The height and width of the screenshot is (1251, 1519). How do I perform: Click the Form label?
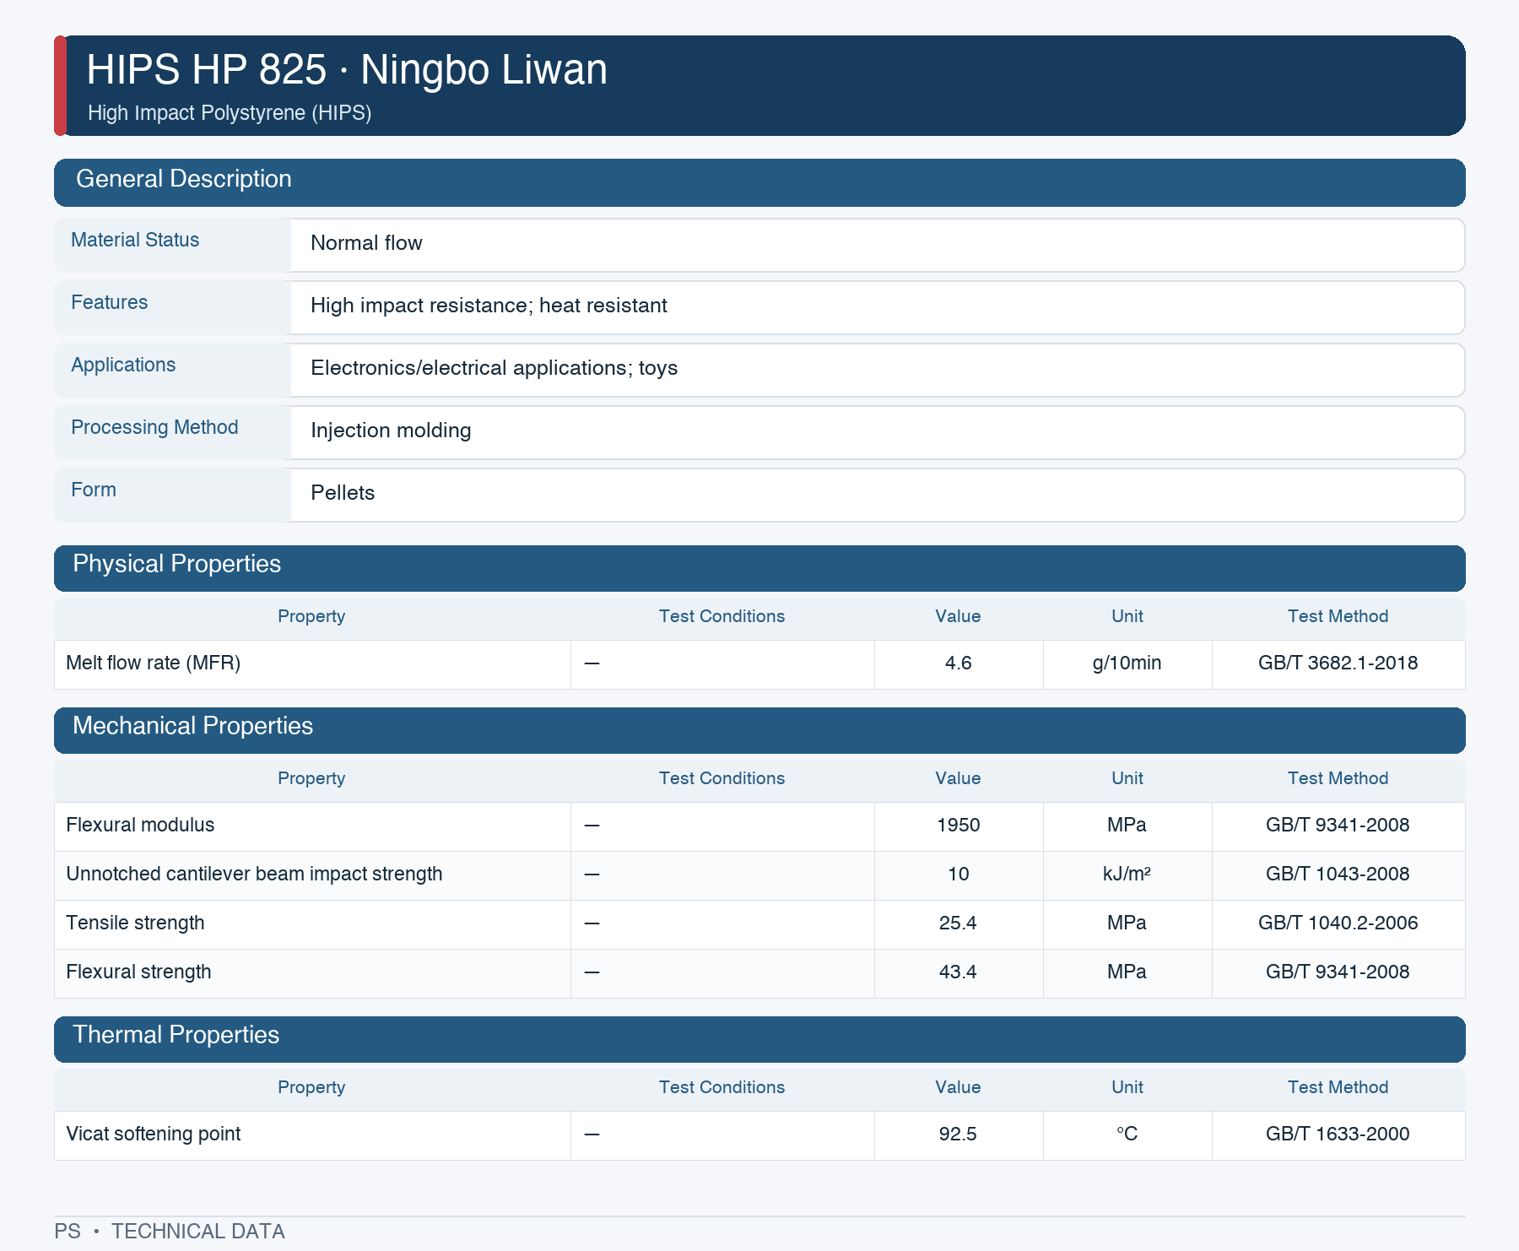(94, 490)
